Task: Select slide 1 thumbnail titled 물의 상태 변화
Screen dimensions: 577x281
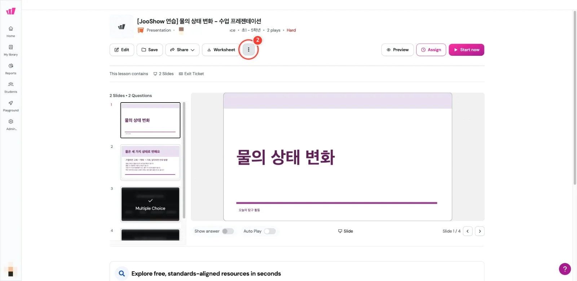Action: pos(150,120)
